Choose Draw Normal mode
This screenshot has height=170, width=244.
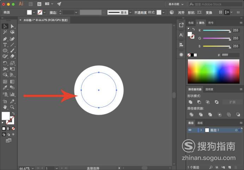pyautogui.click(x=4, y=134)
